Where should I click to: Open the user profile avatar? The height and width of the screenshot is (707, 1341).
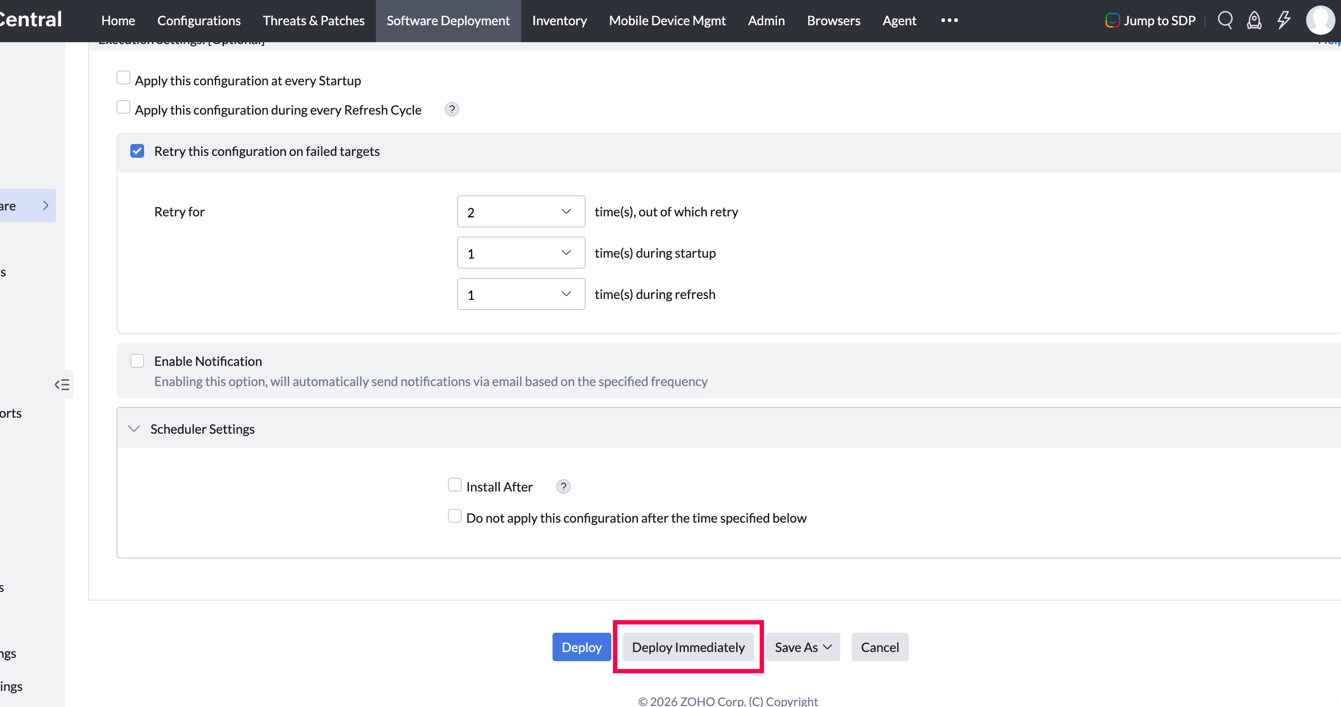(1320, 20)
